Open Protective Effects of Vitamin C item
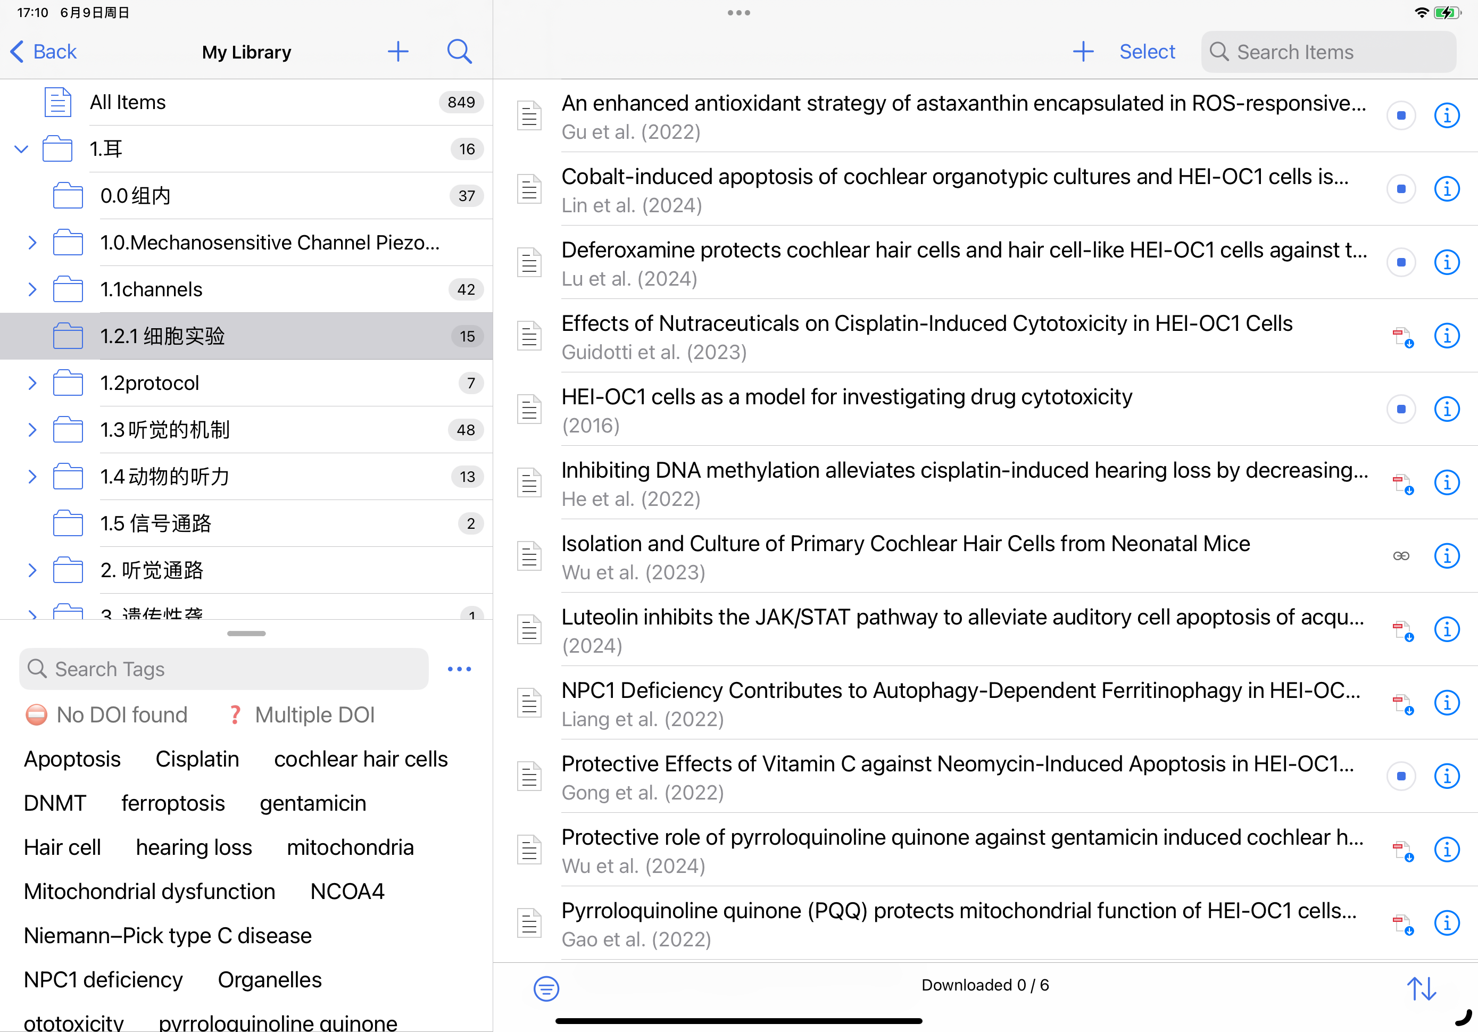Screen dimensions: 1478x1032 (x=985, y=777)
